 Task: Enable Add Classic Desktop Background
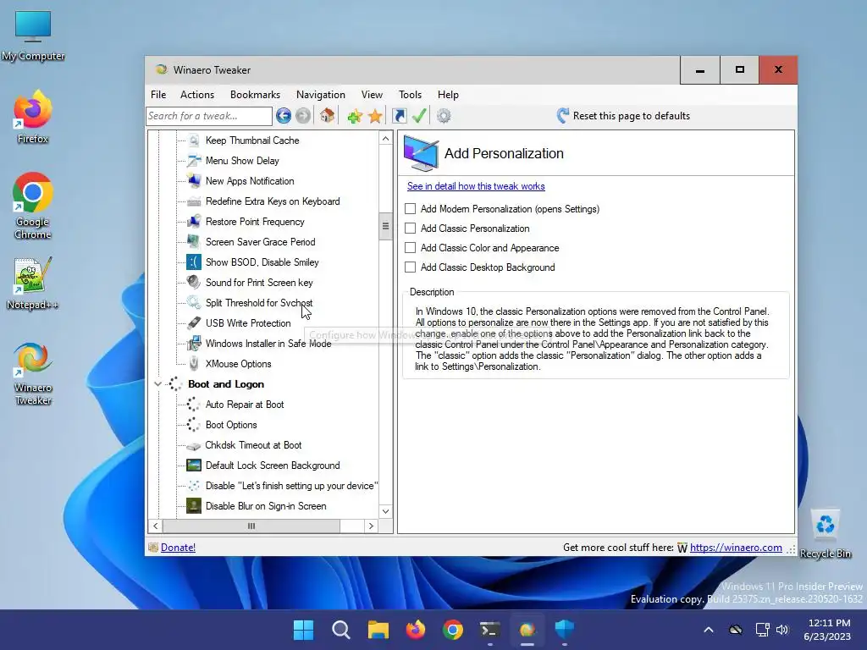(411, 267)
